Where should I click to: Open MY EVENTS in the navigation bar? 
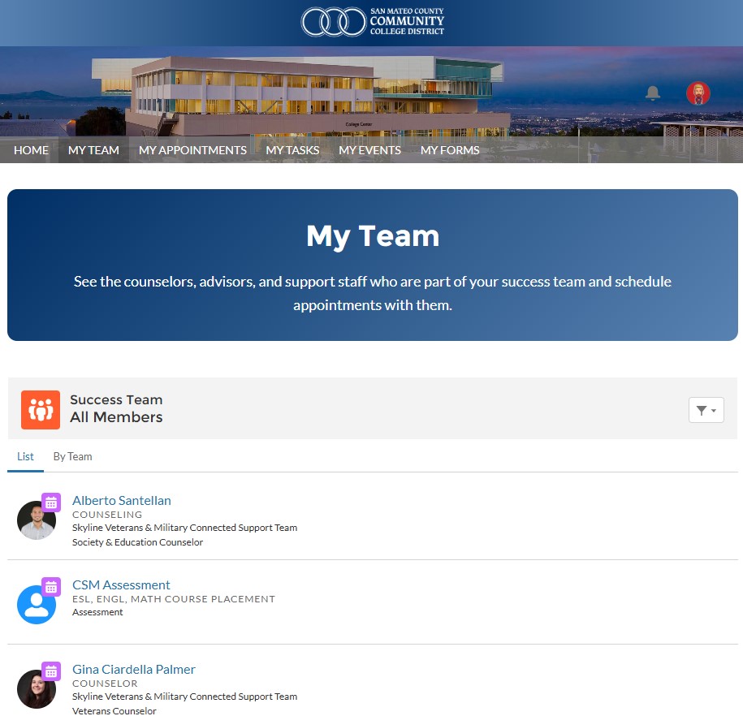369,150
